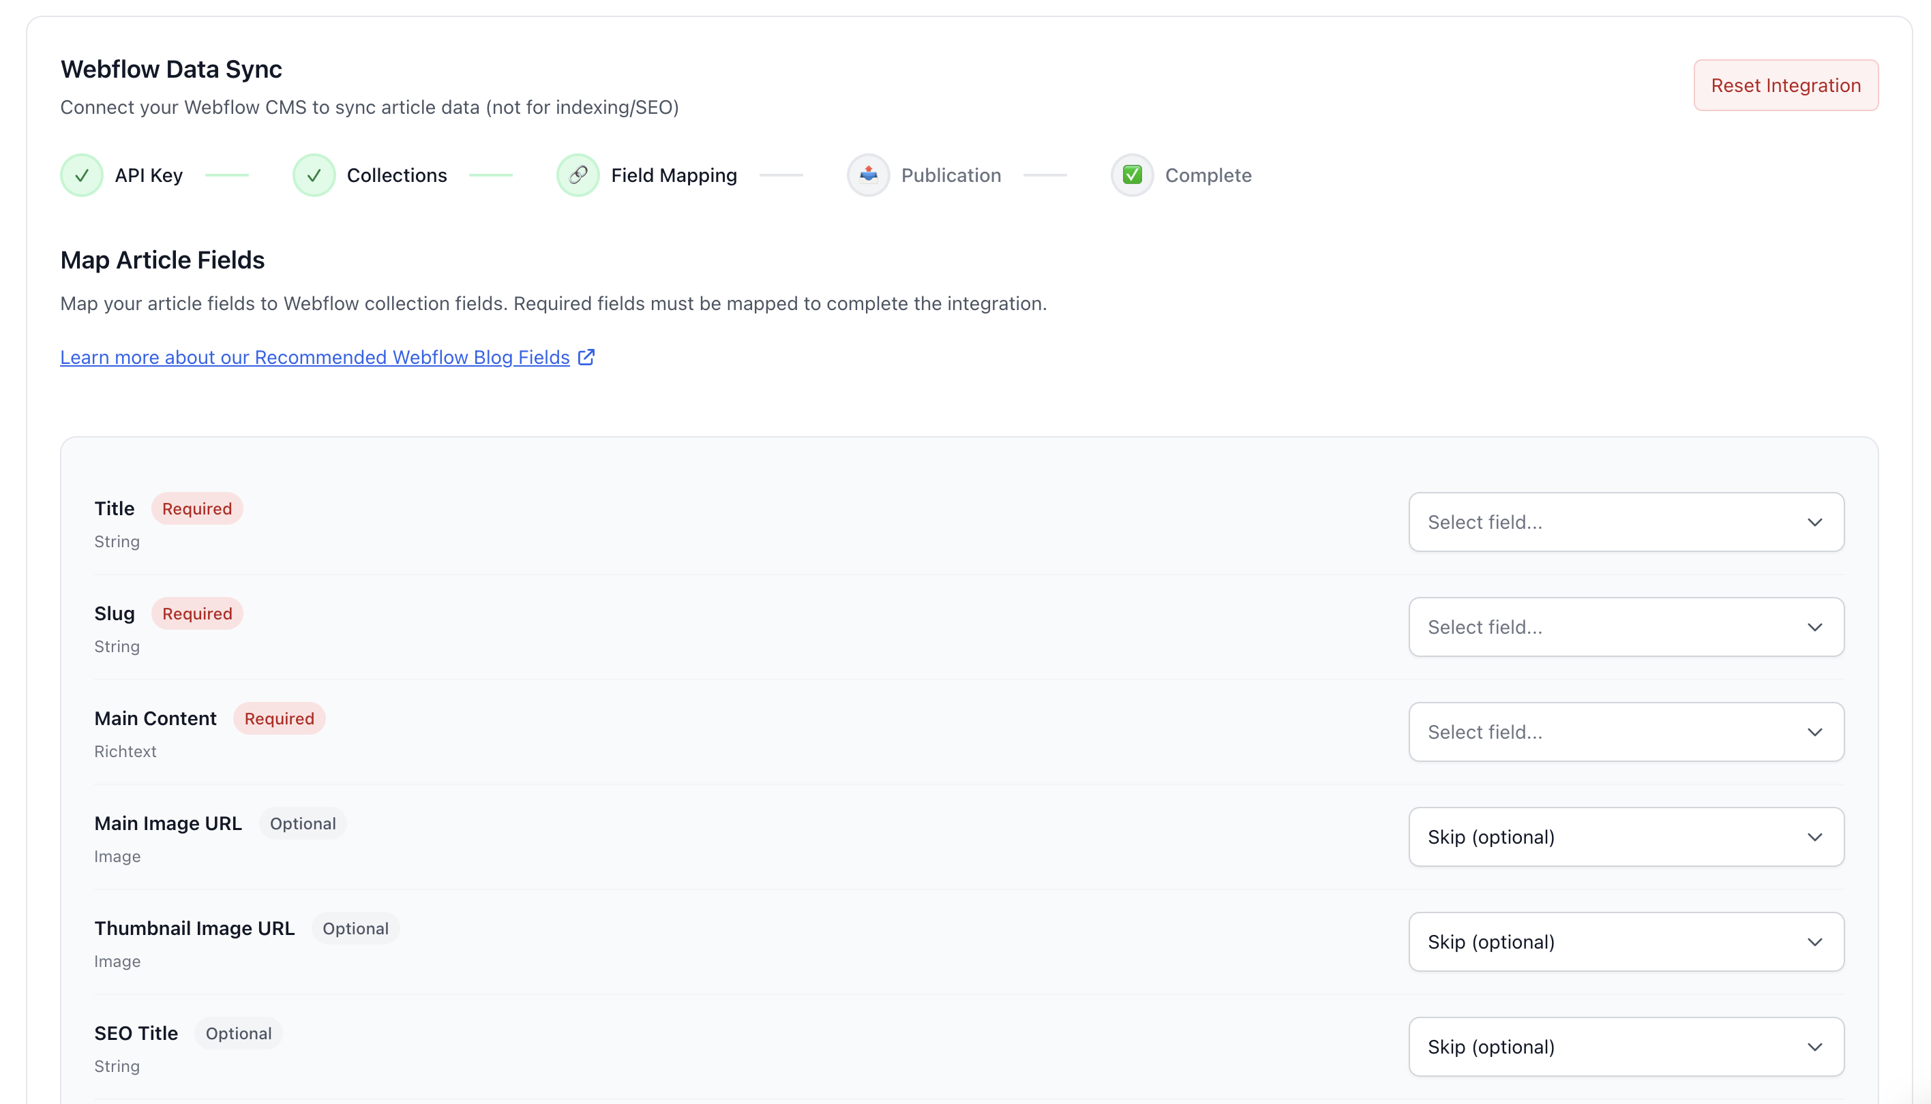The width and height of the screenshot is (1931, 1104).
Task: Open the Recommended Webflow Blog Fields link
Action: [315, 357]
